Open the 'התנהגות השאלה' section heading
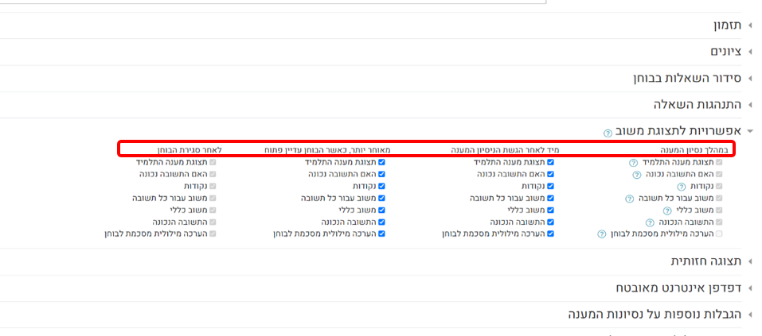 698,104
